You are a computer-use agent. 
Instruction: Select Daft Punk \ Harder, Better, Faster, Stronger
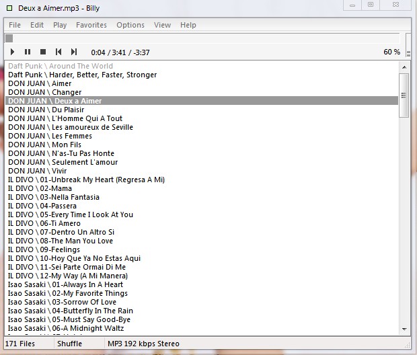point(202,75)
